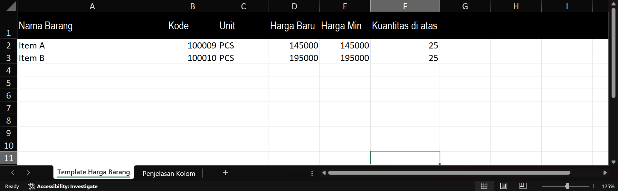Switch to Normal view icon

coord(484,186)
